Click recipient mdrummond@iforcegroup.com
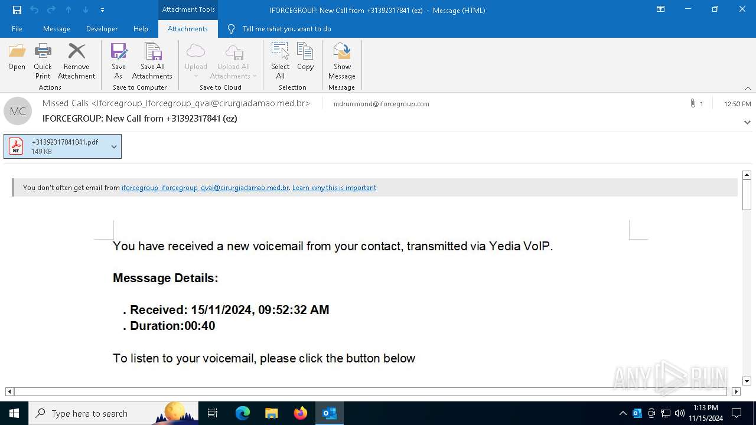Image resolution: width=756 pixels, height=425 pixels. click(x=382, y=104)
